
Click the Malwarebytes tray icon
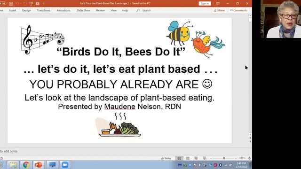tap(180, 165)
